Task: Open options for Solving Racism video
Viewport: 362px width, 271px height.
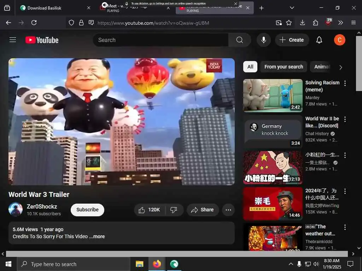Action: [x=345, y=83]
